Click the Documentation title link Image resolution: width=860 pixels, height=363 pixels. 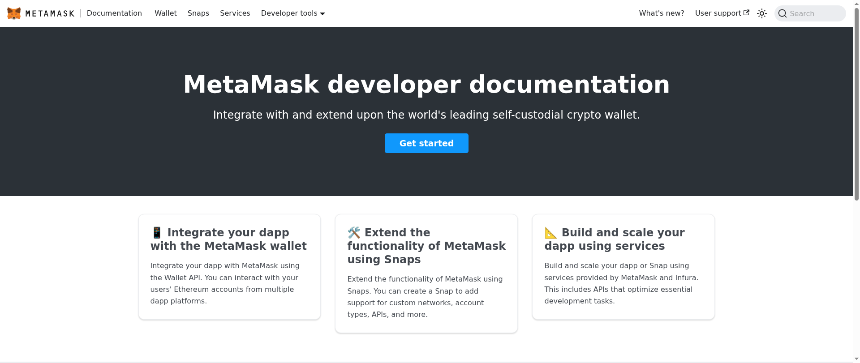pyautogui.click(x=114, y=13)
